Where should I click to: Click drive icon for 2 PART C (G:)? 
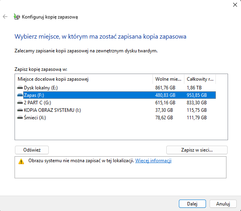click(x=20, y=102)
